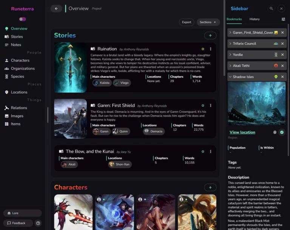Add a new story with plus button
290x230 pixels.
(x=210, y=36)
